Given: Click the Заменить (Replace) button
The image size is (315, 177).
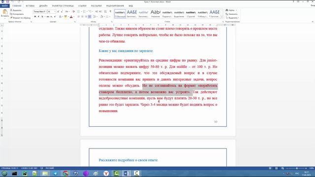Looking at the screenshot, I should [x=231, y=14].
